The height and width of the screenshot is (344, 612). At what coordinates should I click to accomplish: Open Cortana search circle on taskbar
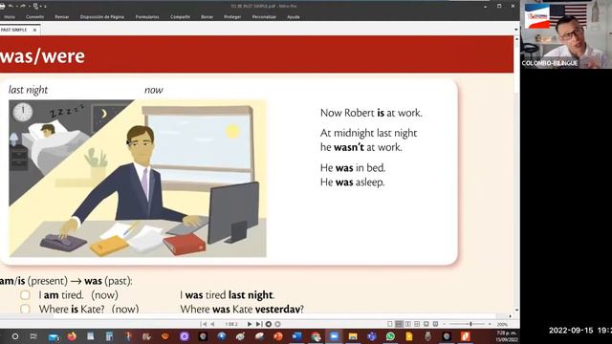coord(15,336)
